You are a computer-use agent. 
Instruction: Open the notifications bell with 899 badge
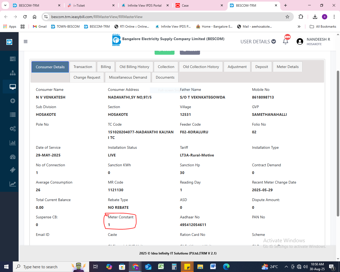(286, 41)
